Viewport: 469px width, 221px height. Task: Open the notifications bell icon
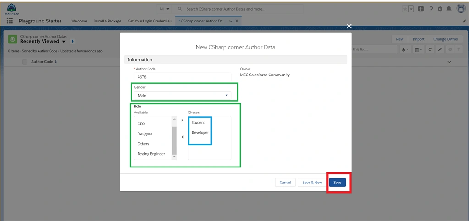pos(449,9)
